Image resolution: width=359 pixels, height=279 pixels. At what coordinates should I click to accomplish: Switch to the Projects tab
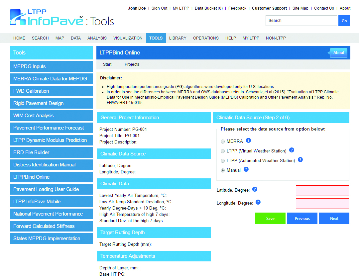132,64
